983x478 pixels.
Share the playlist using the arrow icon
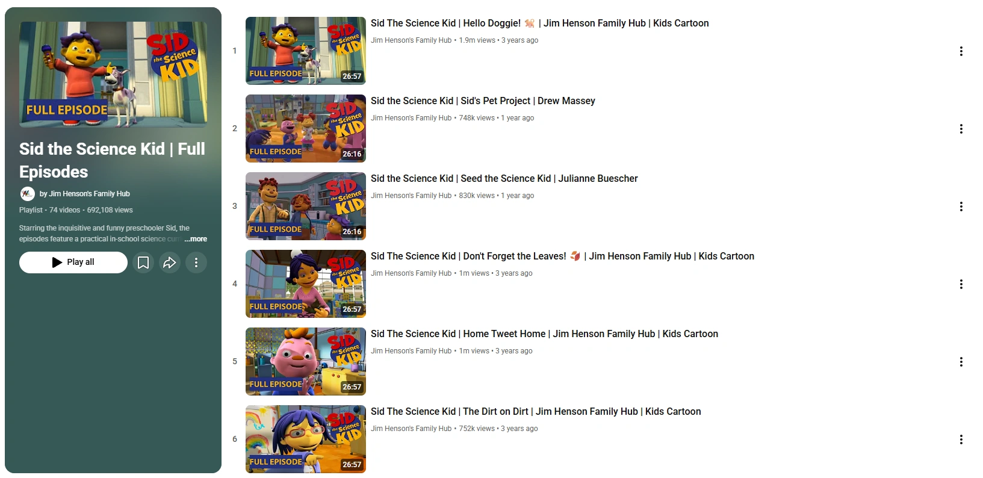pyautogui.click(x=170, y=262)
